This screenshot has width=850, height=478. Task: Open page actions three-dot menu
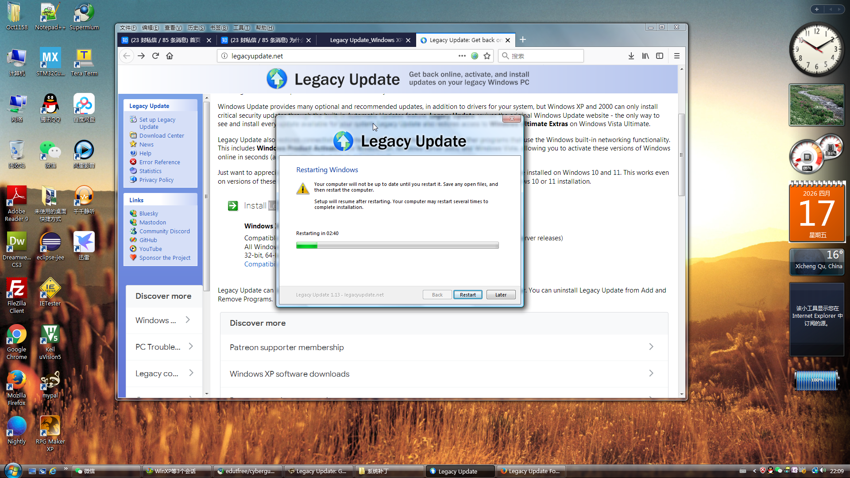[462, 56]
